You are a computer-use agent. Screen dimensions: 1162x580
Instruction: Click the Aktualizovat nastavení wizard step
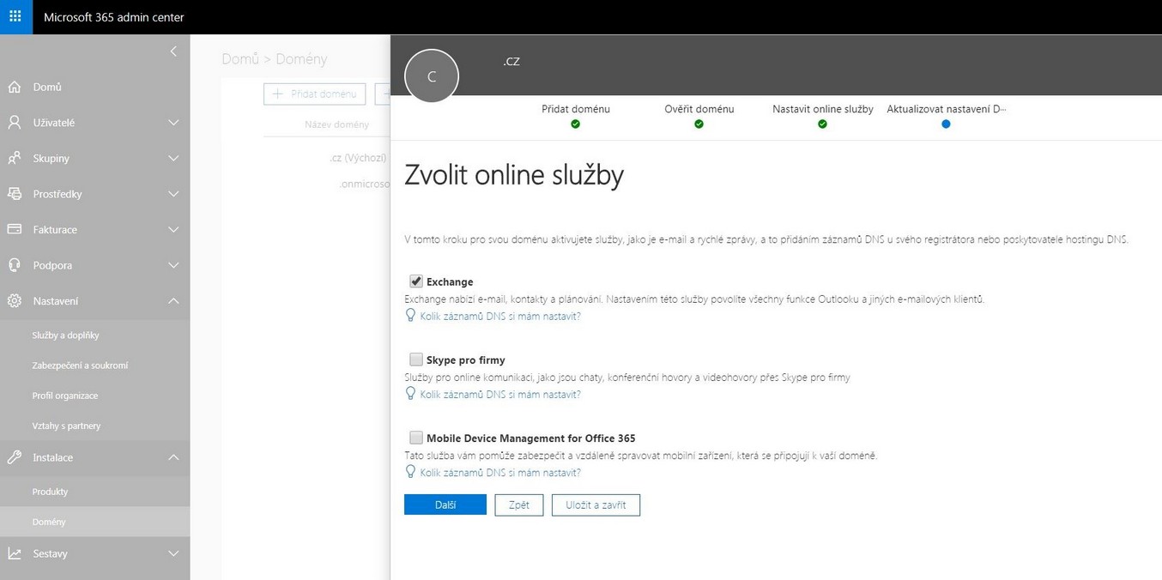pos(947,110)
